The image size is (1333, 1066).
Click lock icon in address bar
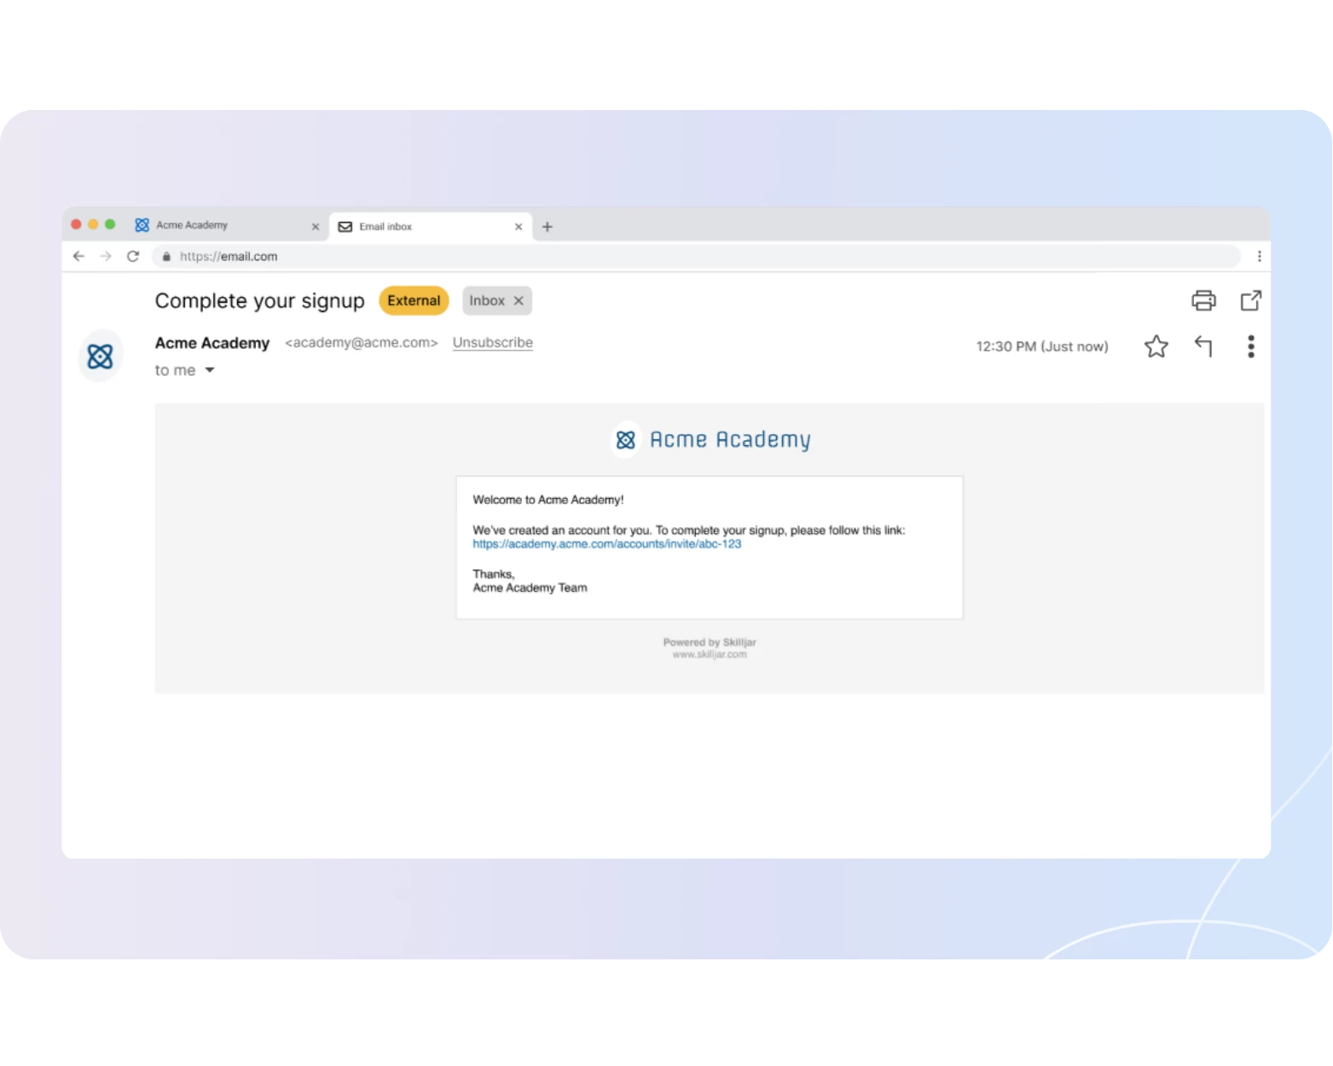point(166,257)
